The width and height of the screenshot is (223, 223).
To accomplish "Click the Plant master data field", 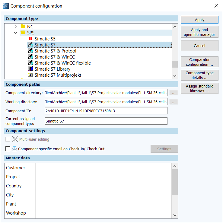I will 104,204.
